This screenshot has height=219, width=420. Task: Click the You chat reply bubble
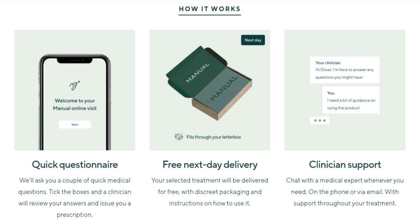(x=351, y=100)
